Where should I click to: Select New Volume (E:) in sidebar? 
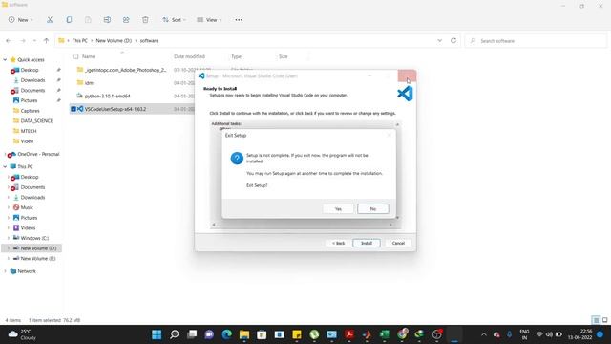[38, 258]
